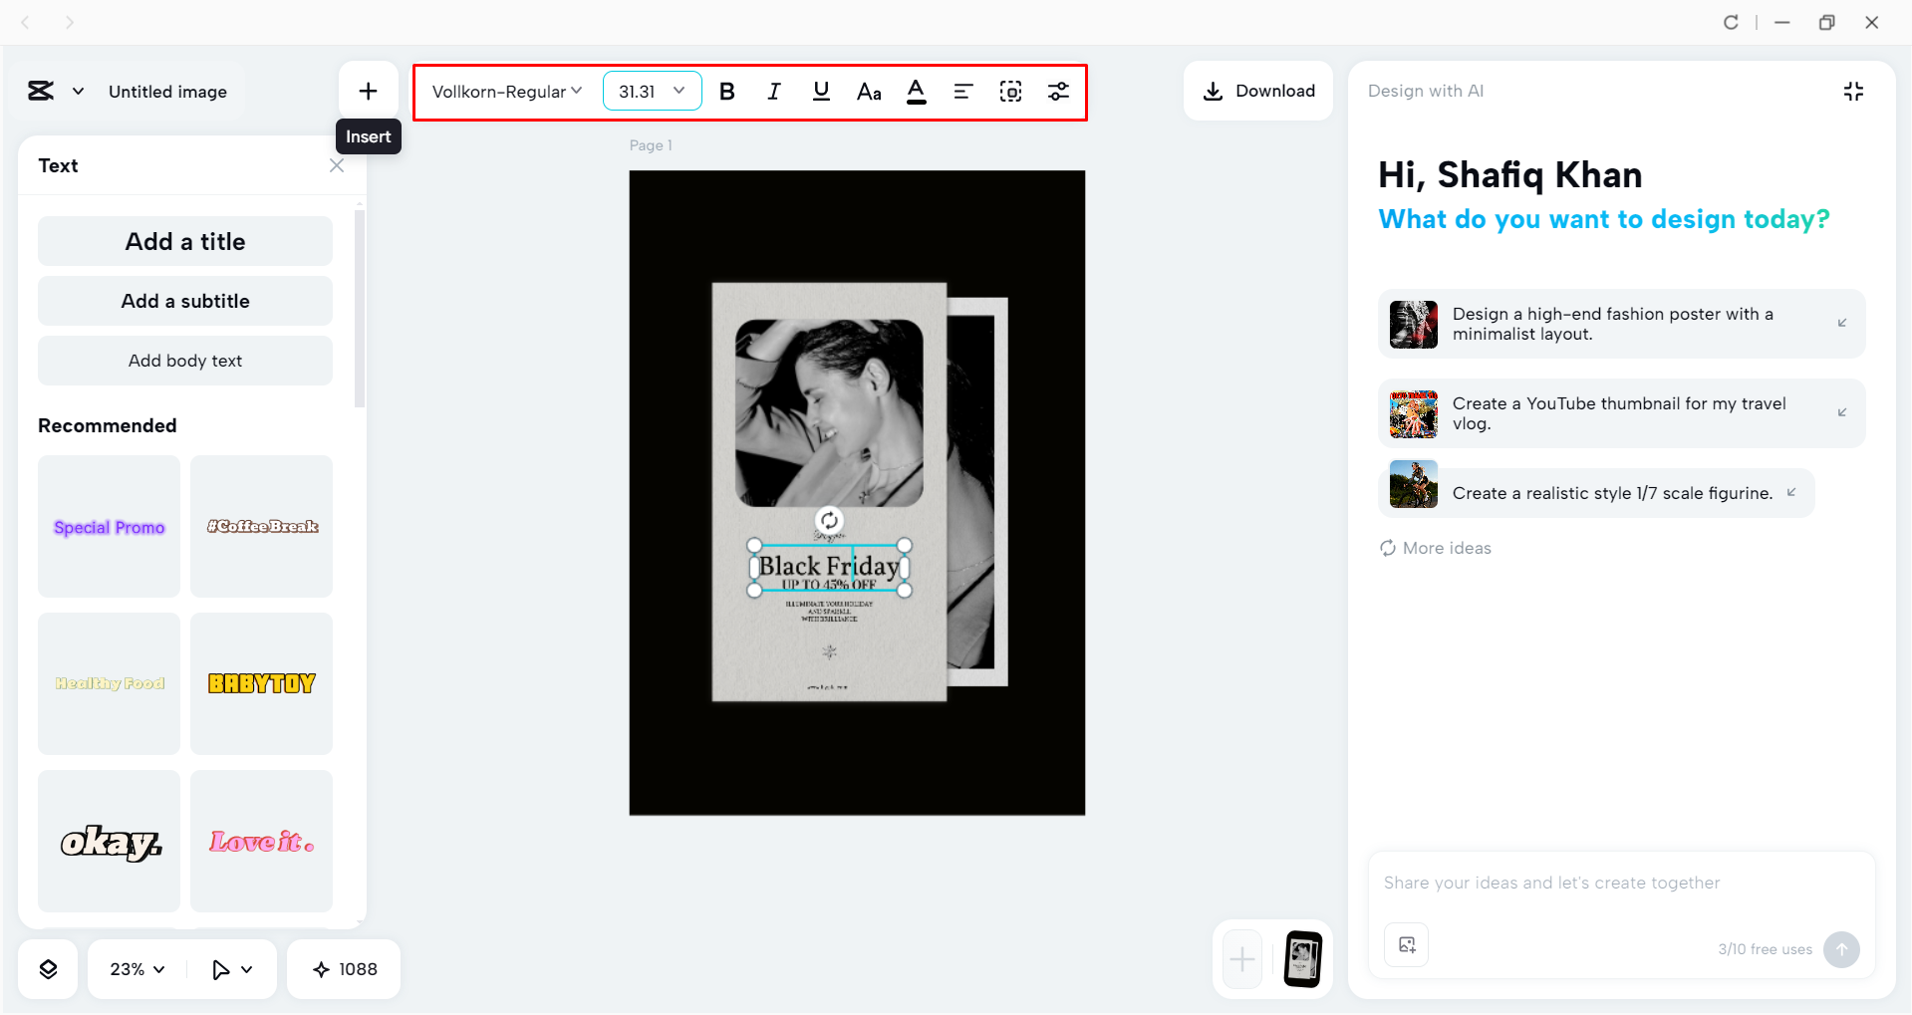Screen dimensions: 1912x1015
Task: Open text alignment options
Action: click(963, 92)
